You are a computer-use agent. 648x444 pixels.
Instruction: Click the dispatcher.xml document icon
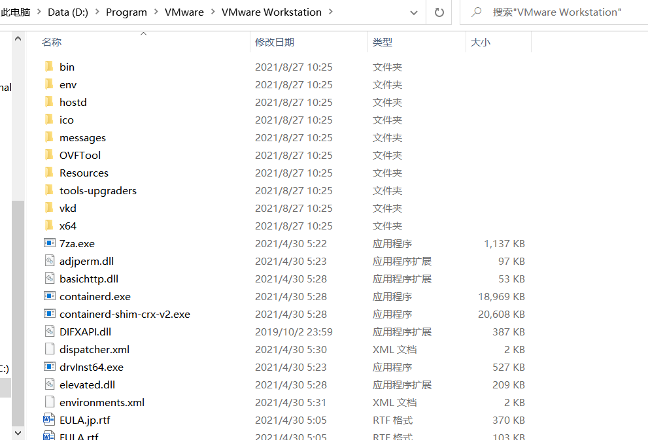(x=50, y=349)
